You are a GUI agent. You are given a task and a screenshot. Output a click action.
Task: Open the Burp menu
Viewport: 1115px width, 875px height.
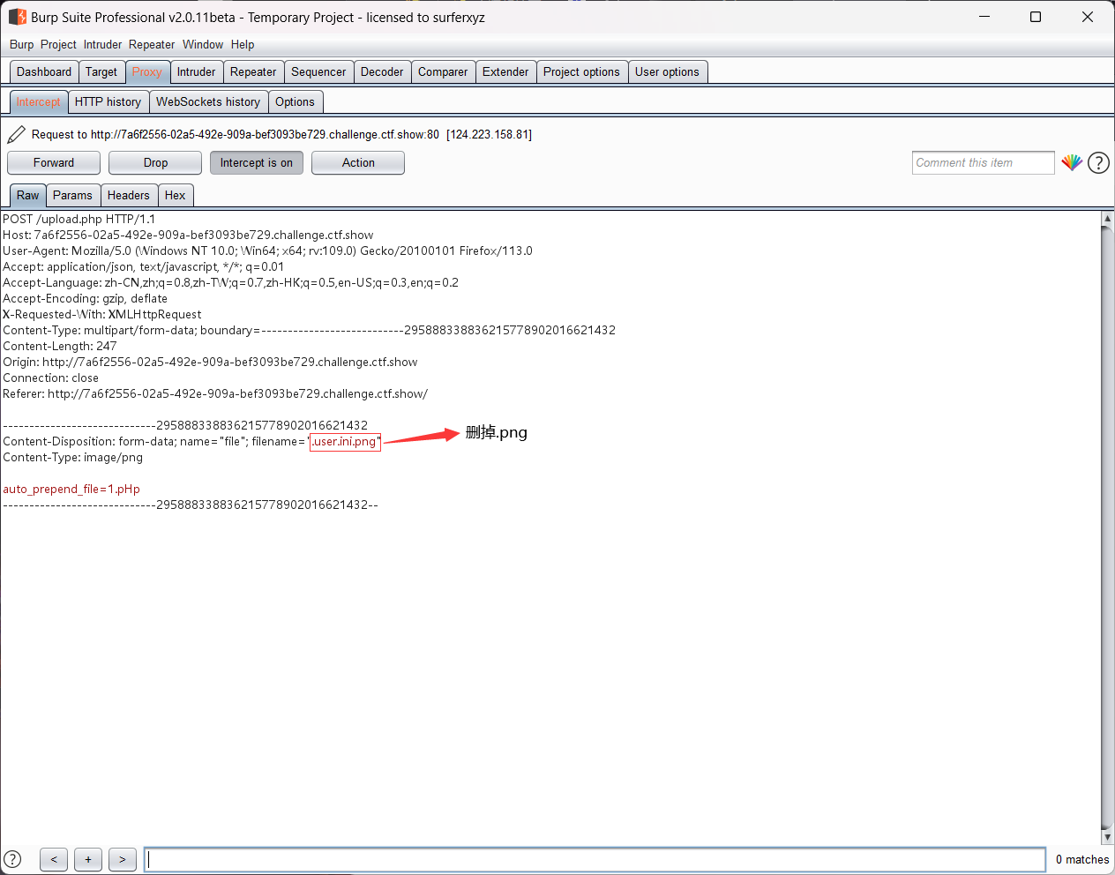pos(21,44)
